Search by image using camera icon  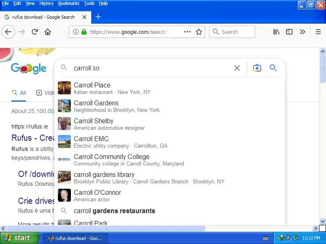257,68
